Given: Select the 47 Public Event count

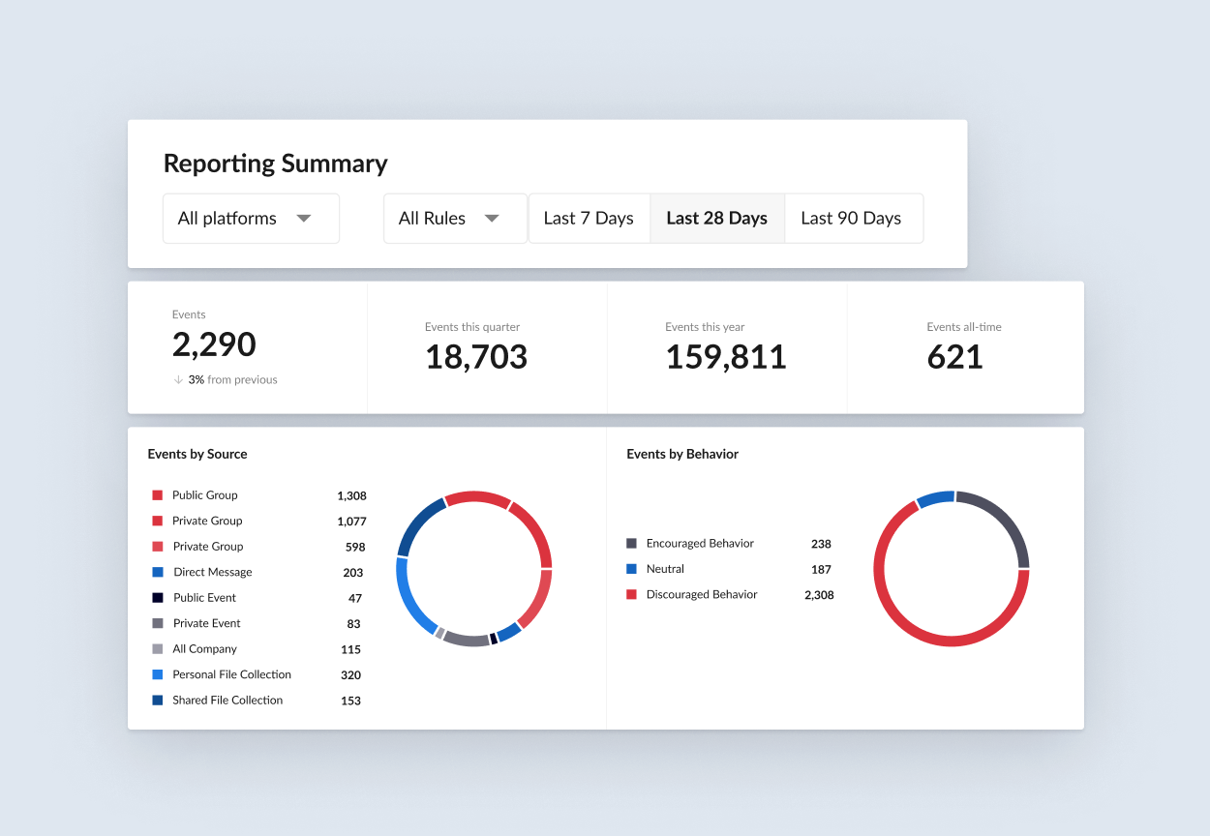Looking at the screenshot, I should click(355, 598).
